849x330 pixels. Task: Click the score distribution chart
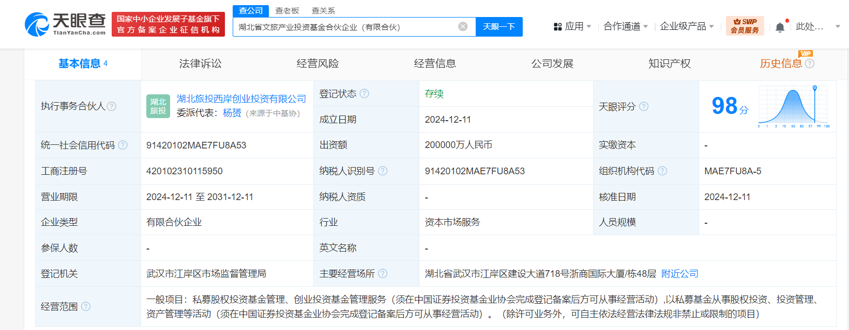point(794,107)
